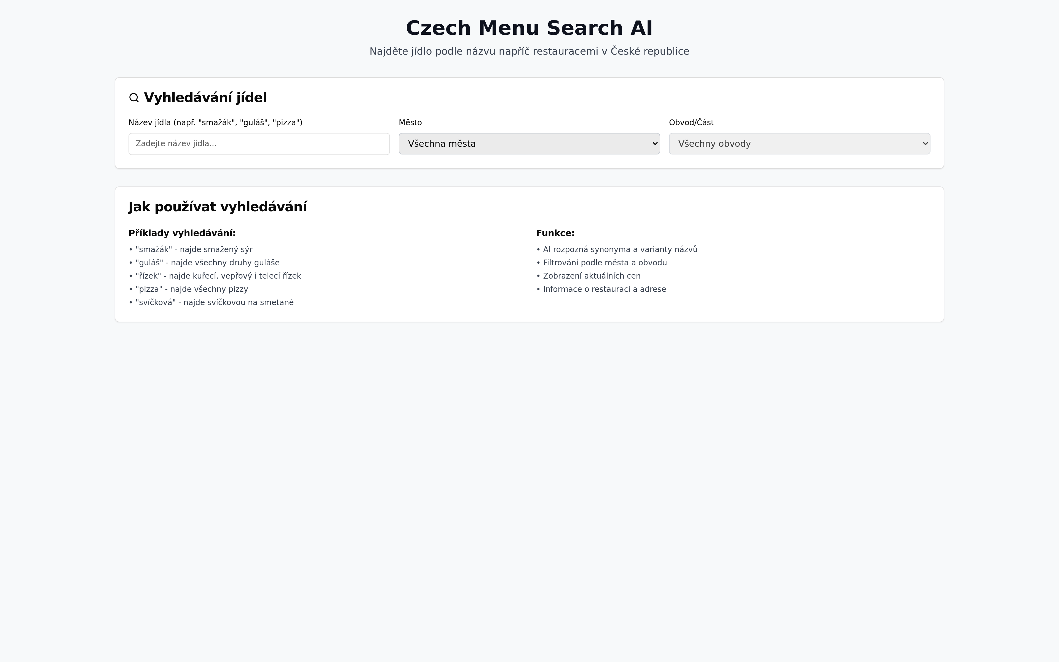Click the Jak používat vyhledávání heading
Viewport: 1059px width, 662px height.
point(218,207)
